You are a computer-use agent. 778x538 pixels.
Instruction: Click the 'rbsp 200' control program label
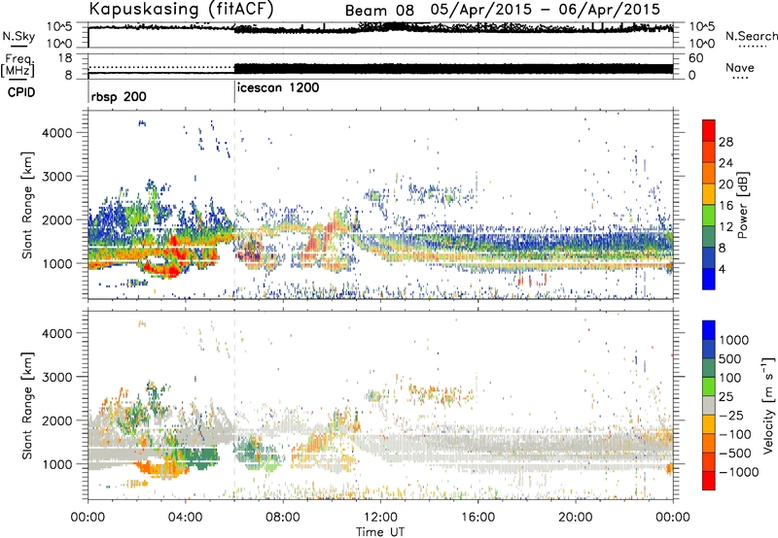(119, 96)
